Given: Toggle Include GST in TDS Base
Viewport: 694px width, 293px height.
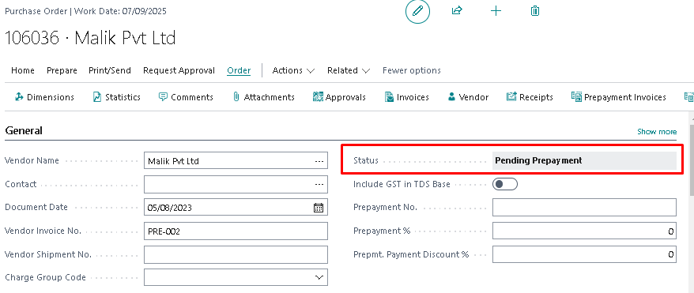Looking at the screenshot, I should (x=505, y=184).
